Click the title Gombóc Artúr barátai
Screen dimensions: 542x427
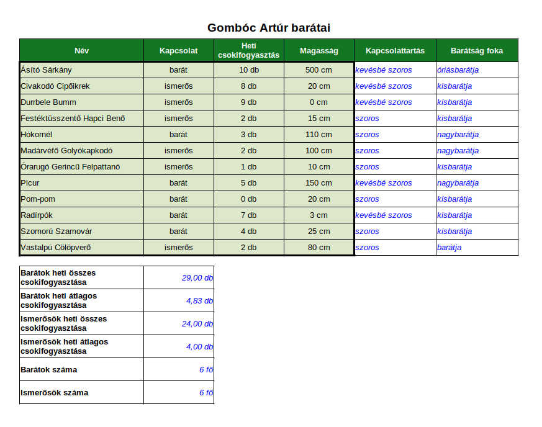(x=269, y=28)
